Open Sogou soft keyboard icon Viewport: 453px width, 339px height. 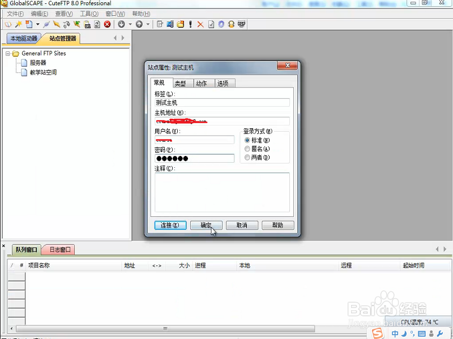tap(421, 334)
